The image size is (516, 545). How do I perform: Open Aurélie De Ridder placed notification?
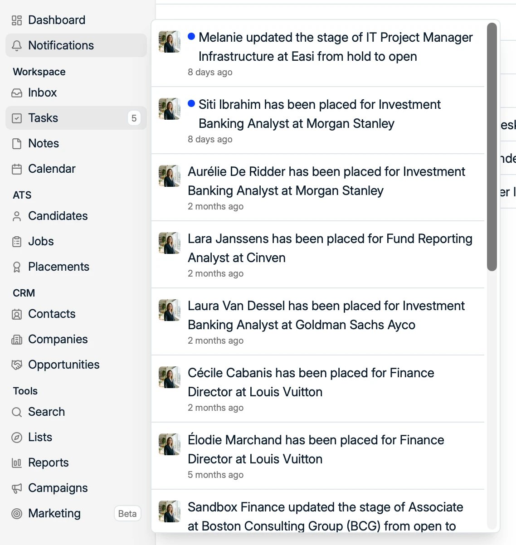click(x=318, y=187)
